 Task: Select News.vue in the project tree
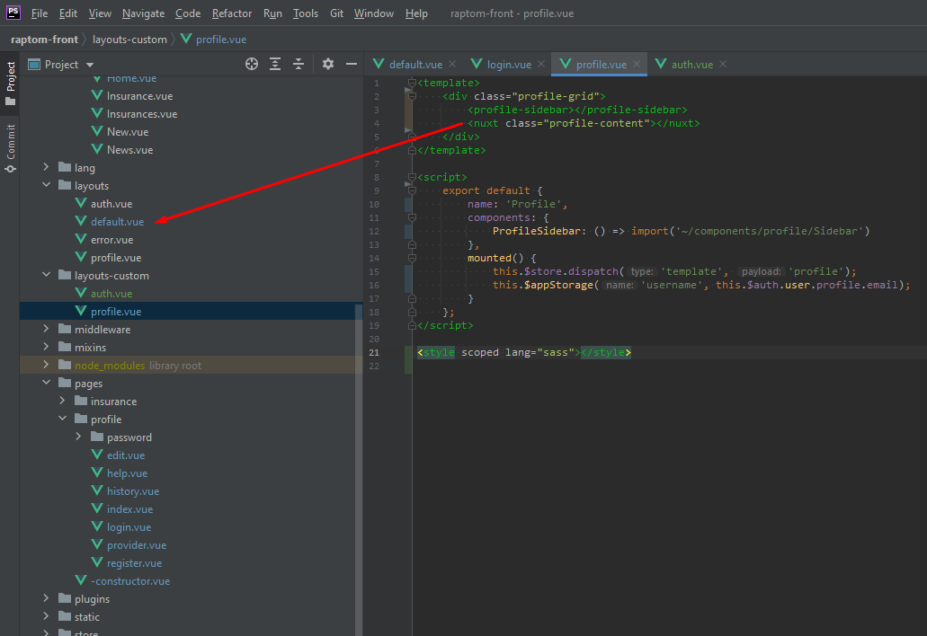point(129,150)
